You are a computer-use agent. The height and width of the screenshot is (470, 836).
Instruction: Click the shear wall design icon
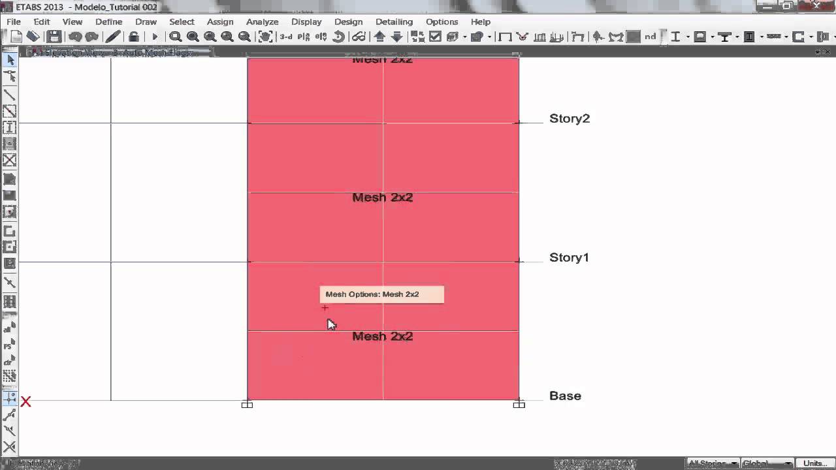click(x=798, y=37)
